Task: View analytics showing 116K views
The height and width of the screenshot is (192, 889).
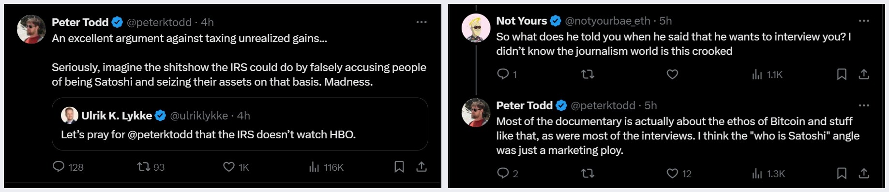Action: [326, 167]
